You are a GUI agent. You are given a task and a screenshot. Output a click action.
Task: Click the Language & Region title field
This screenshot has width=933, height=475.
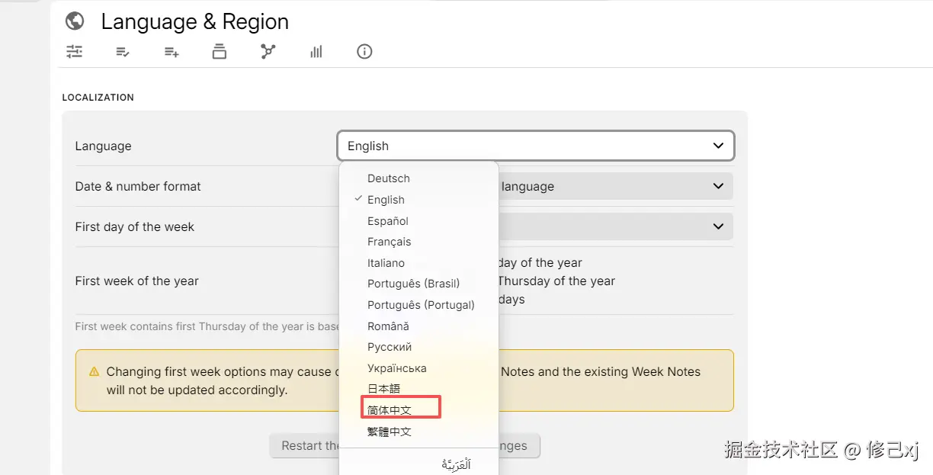coord(195,21)
